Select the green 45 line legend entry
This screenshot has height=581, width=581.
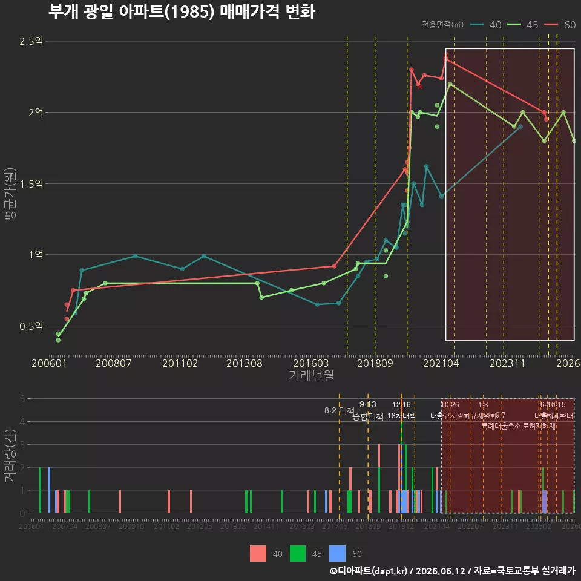[522, 25]
